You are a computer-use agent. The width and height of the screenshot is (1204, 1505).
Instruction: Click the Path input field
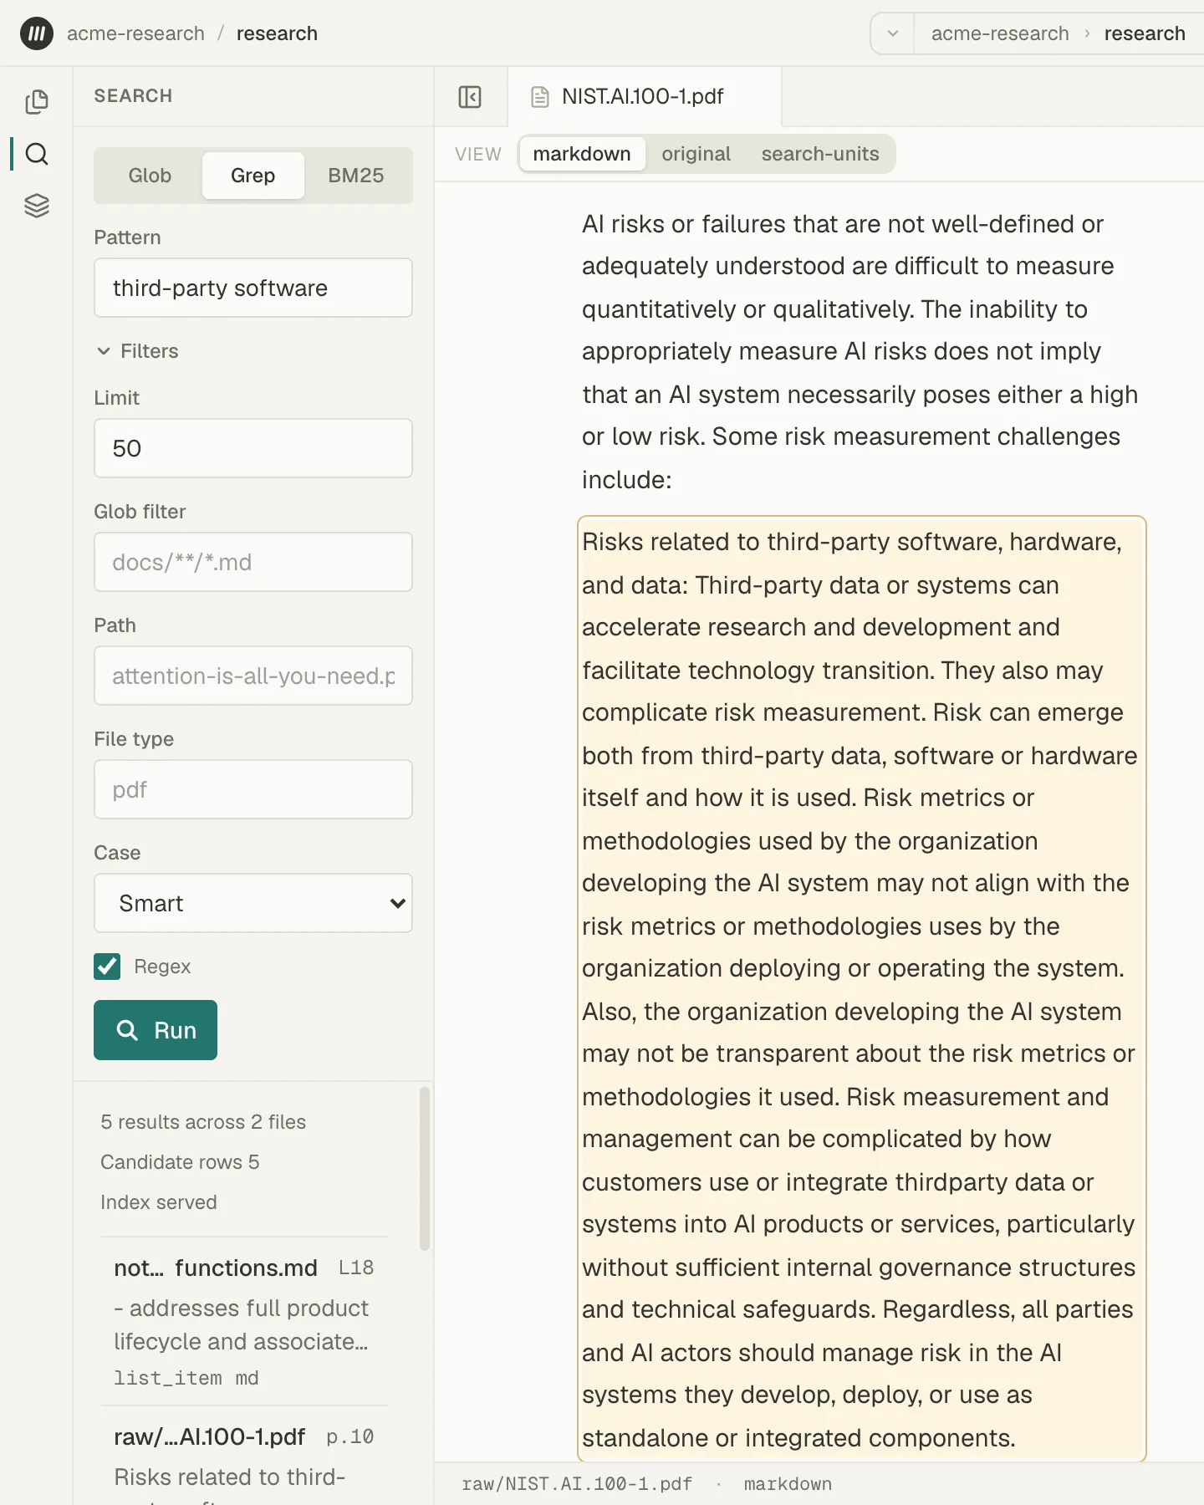click(253, 676)
